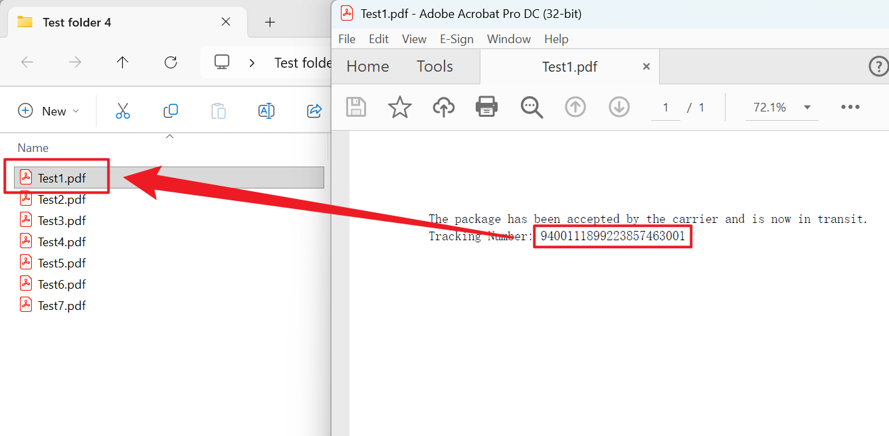The image size is (889, 436).
Task: Open the File menu in Acrobat
Action: [347, 39]
